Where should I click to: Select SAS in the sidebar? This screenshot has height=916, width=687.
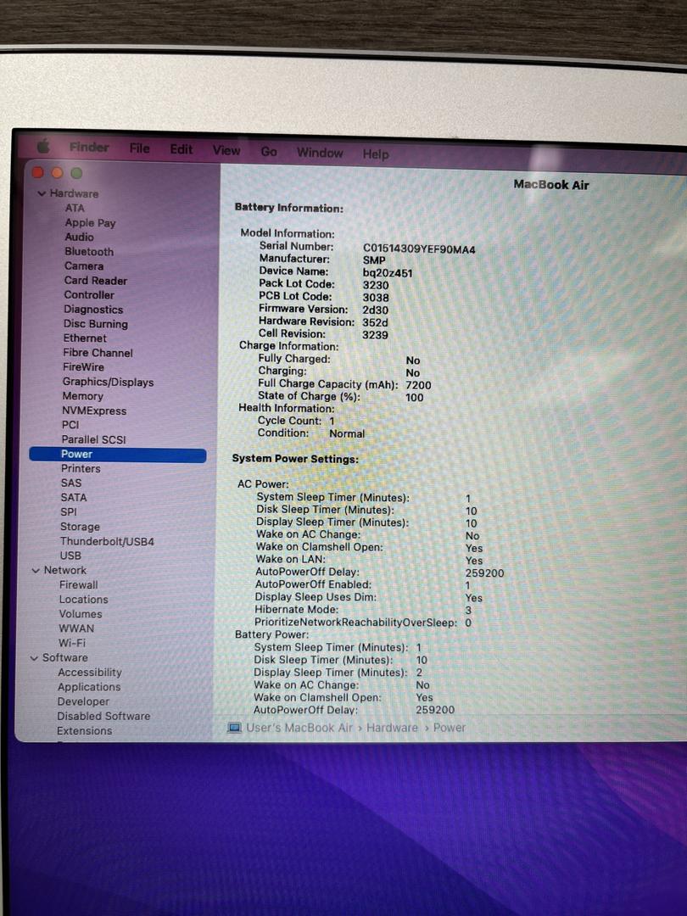click(x=71, y=483)
